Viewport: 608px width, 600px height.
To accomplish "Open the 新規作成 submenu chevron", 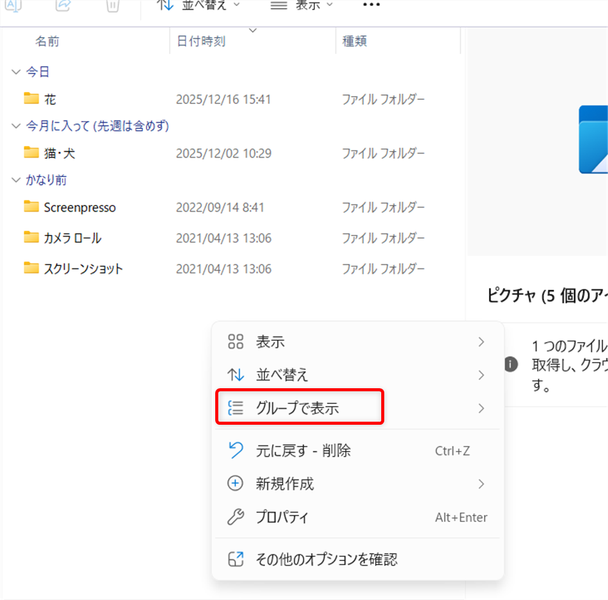I will tap(481, 484).
